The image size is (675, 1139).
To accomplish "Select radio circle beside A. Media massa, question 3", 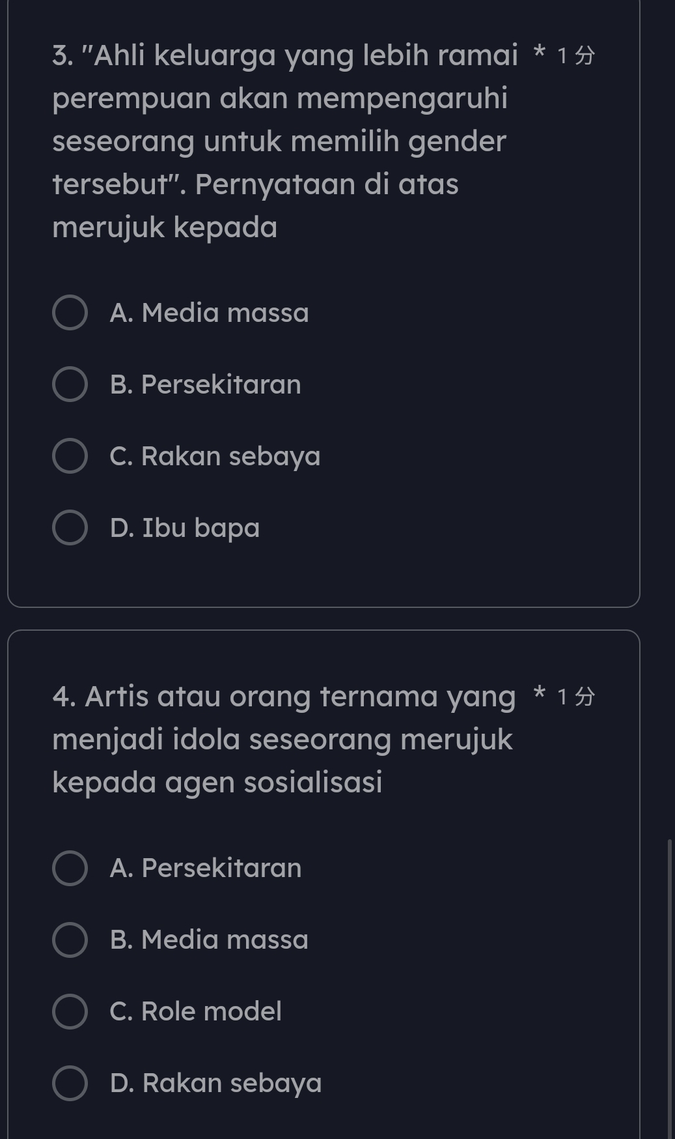I will 70,313.
